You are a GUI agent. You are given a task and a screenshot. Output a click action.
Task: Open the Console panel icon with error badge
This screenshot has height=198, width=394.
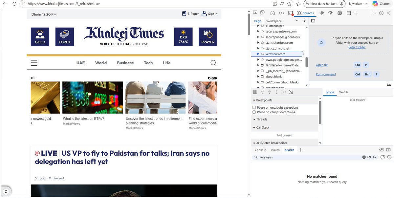(x=291, y=13)
